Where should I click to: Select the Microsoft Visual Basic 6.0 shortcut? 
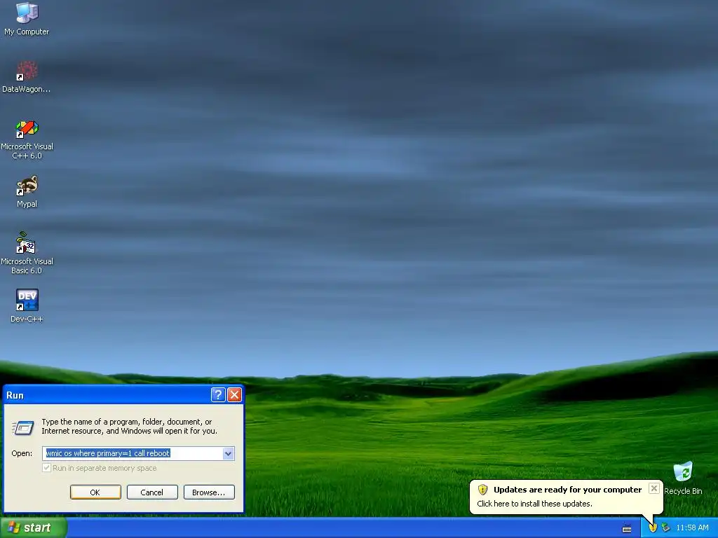pos(27,253)
